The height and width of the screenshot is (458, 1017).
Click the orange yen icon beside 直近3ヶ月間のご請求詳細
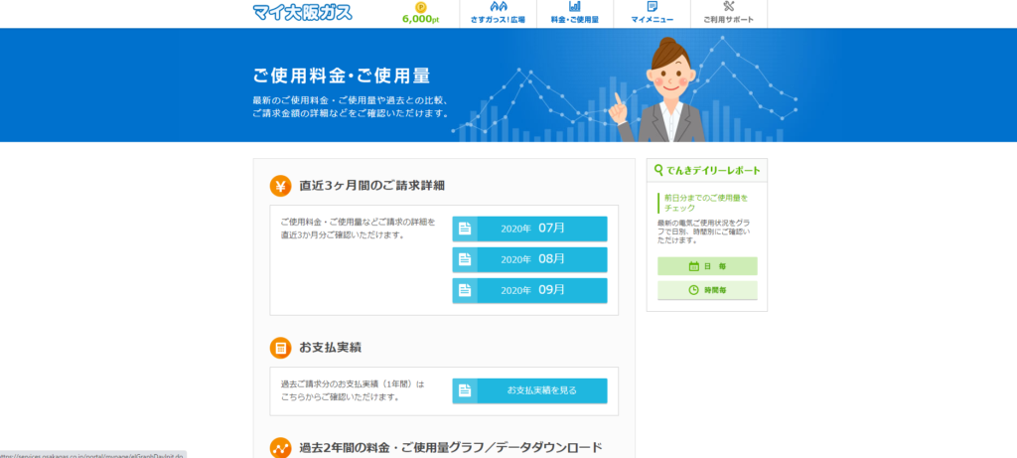point(281,186)
